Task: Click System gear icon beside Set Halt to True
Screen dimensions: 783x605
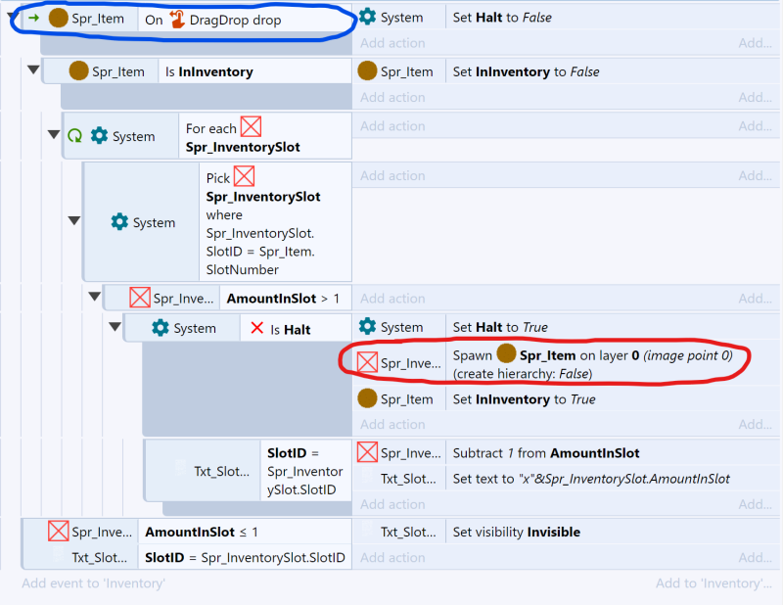Action: point(367,327)
